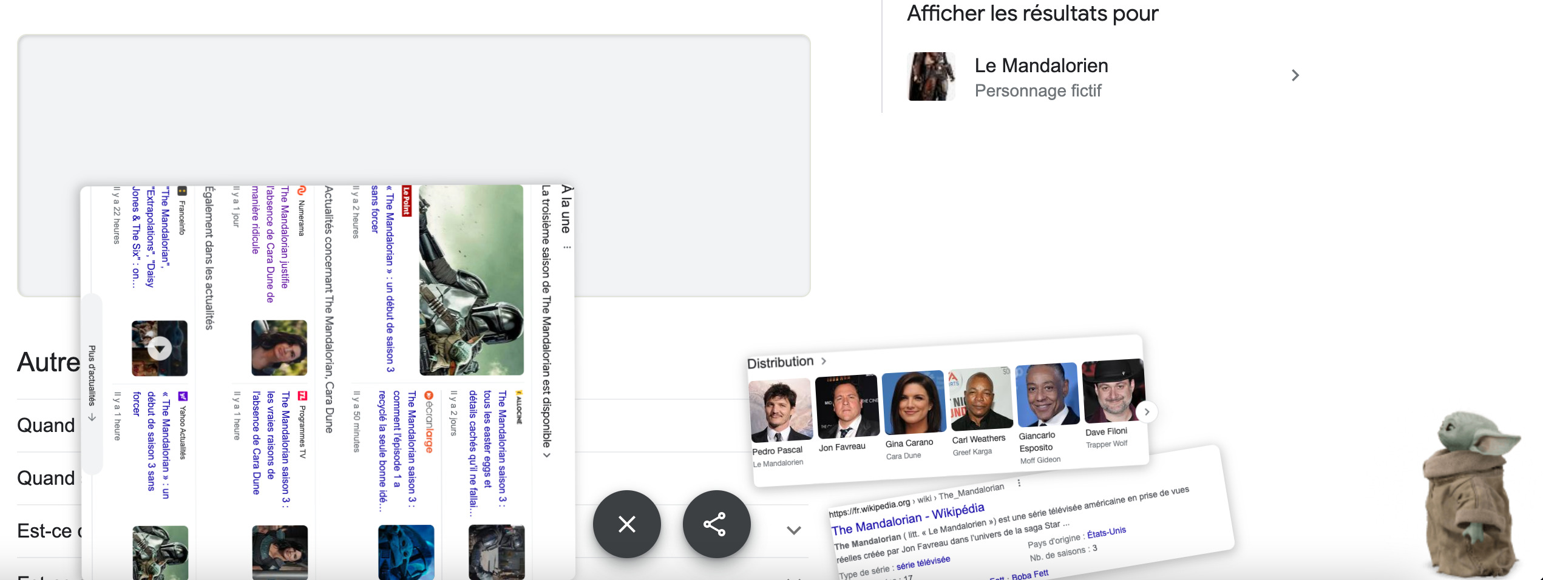The width and height of the screenshot is (1543, 580).
Task: Click the 'série télévisée' link
Action: [923, 563]
